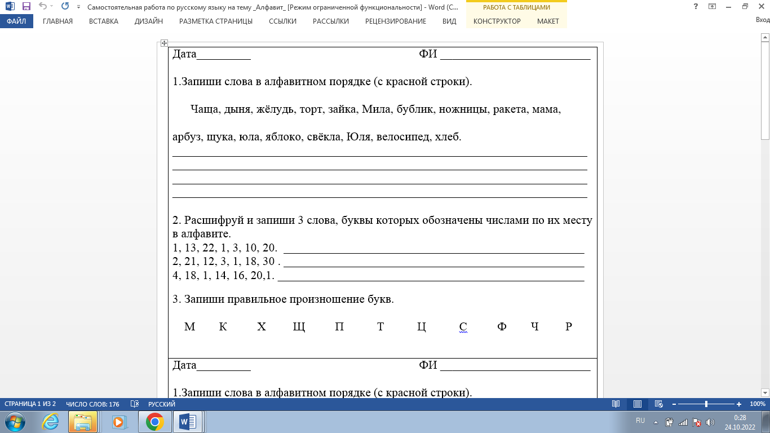Save the document with the floppy icon

[x=26, y=7]
